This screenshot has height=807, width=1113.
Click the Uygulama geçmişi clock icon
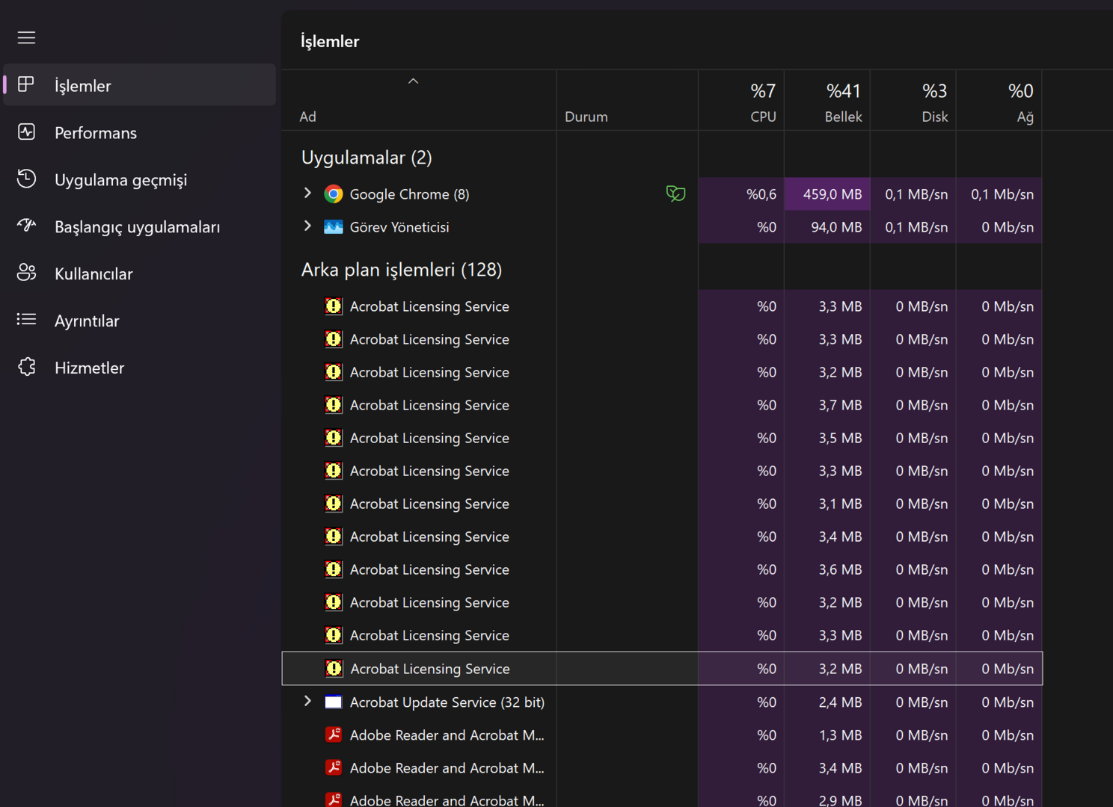click(26, 179)
